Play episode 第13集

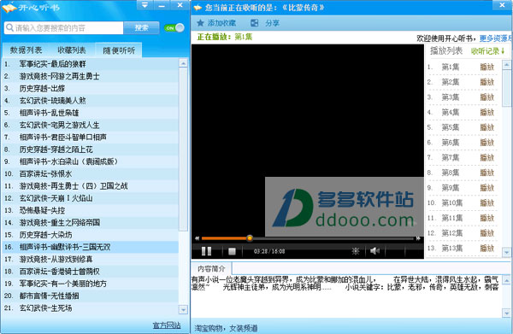pyautogui.click(x=486, y=248)
